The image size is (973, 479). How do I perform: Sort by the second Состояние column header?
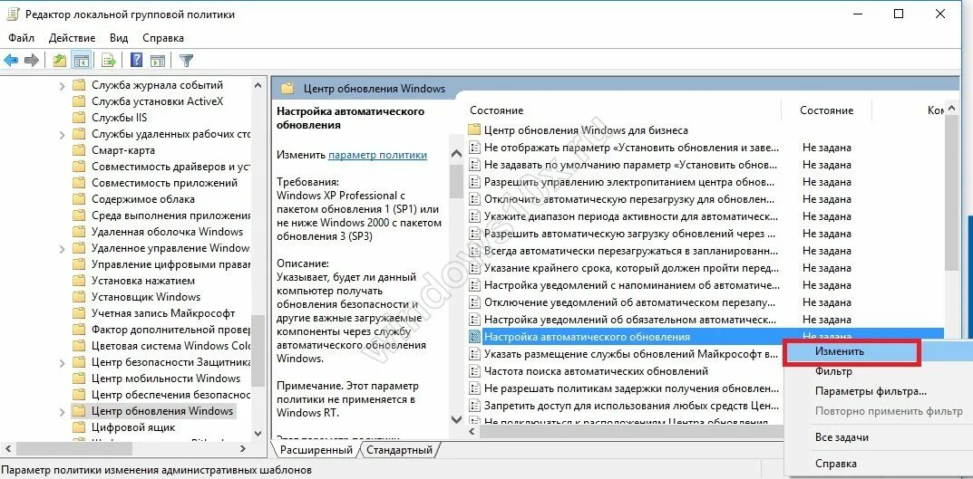827,110
